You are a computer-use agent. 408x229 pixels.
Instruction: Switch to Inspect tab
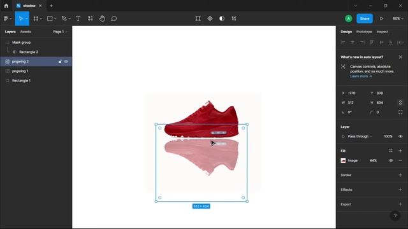[382, 32]
